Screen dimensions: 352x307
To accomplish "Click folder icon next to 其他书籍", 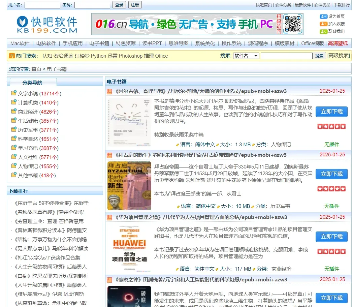I will [14, 175].
